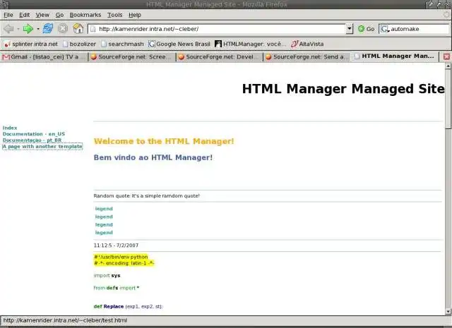Click the Welcome to the HTML Manager! heading
The width and height of the screenshot is (452, 328).
point(164,141)
